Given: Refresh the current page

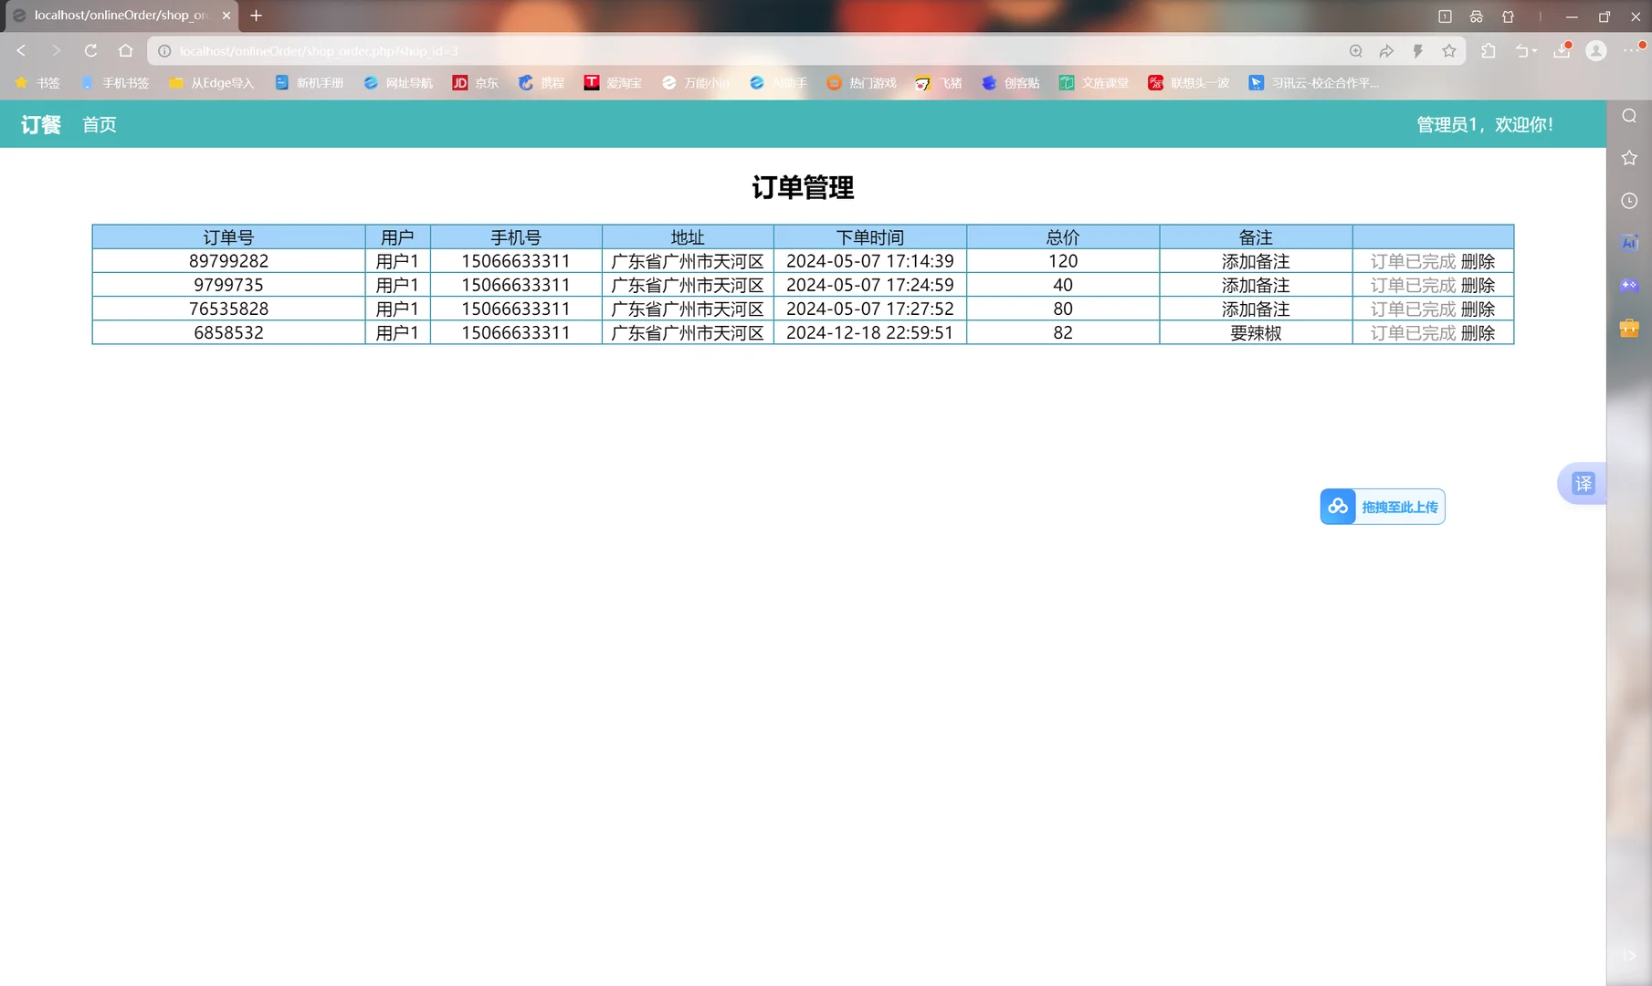Looking at the screenshot, I should click(x=89, y=50).
